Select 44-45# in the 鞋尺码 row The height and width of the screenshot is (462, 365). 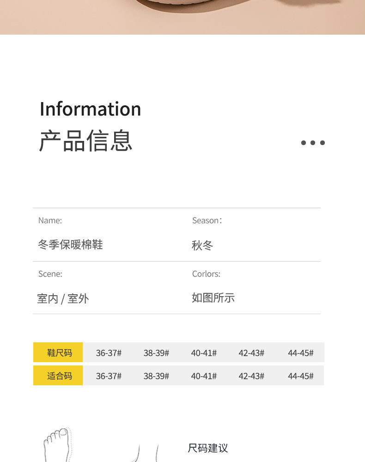[x=300, y=353]
